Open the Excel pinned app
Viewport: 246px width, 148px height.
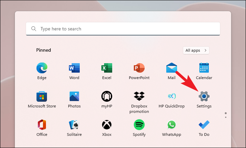107,71
